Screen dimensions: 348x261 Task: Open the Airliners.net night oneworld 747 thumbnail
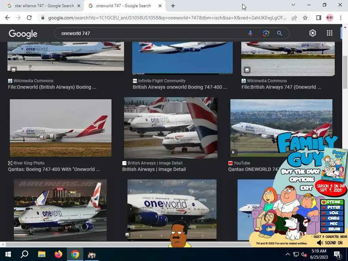pos(60,210)
